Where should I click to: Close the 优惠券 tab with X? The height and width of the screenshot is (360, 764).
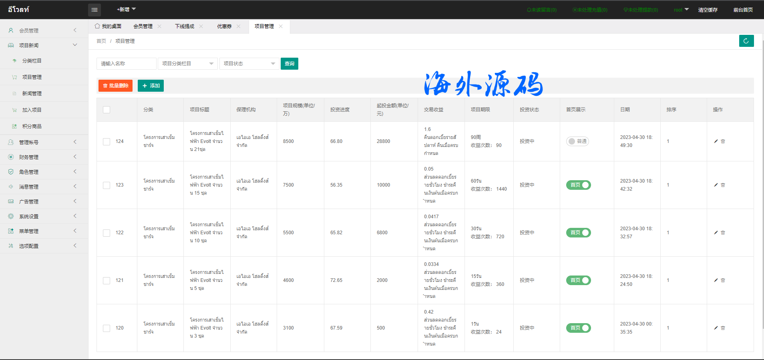pyautogui.click(x=239, y=26)
